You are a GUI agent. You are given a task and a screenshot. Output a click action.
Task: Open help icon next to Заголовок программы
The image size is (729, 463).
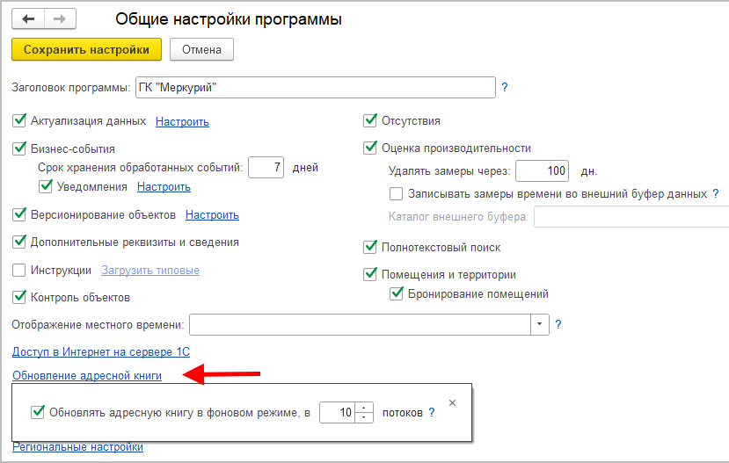point(505,87)
